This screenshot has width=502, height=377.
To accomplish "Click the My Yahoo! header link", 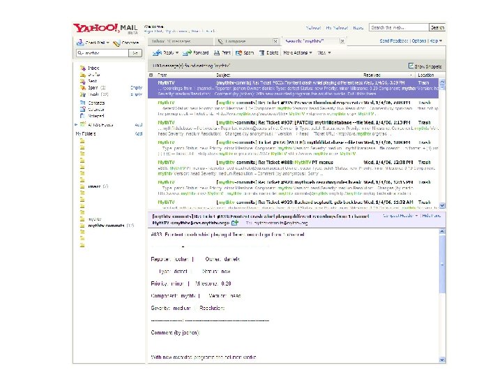I will pyautogui.click(x=337, y=28).
